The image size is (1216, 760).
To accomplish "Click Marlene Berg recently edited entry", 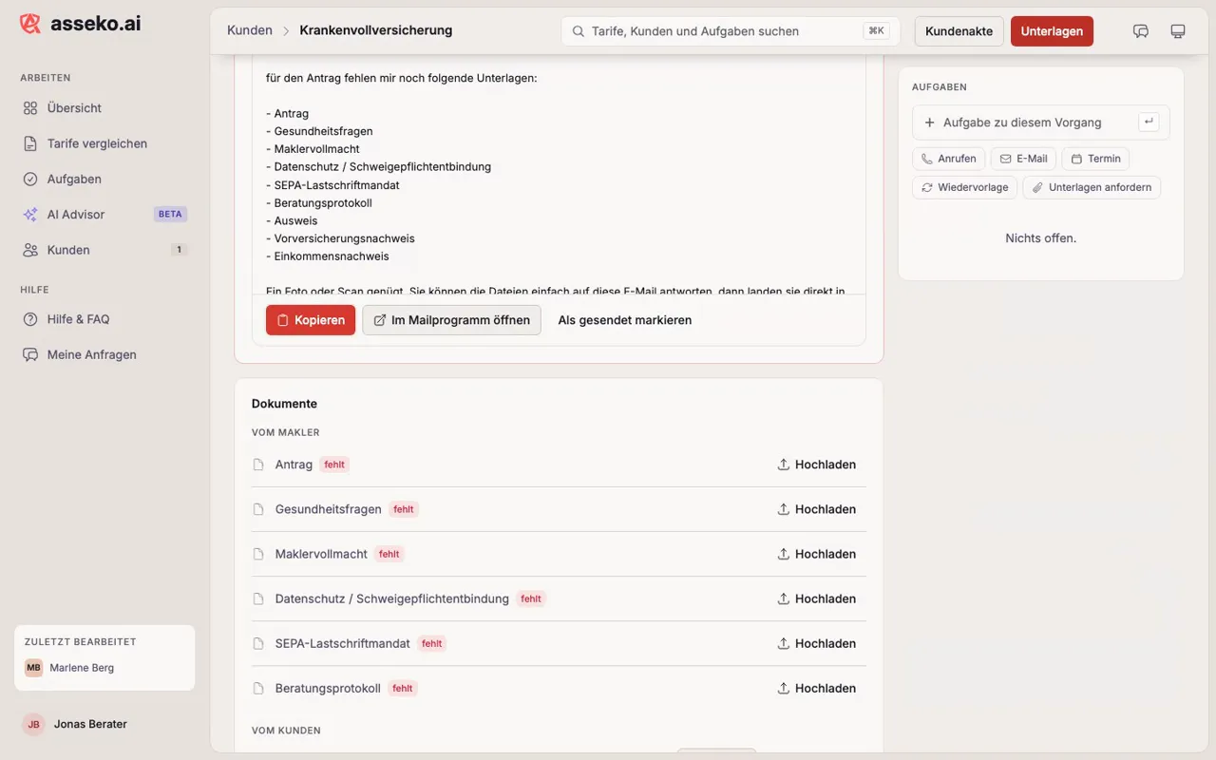I will pos(104,668).
